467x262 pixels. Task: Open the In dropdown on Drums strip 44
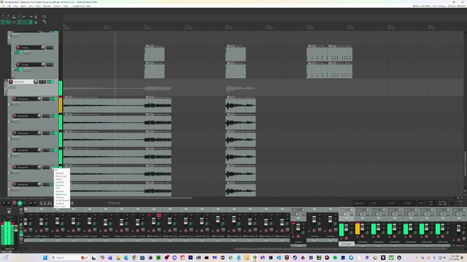point(295,214)
